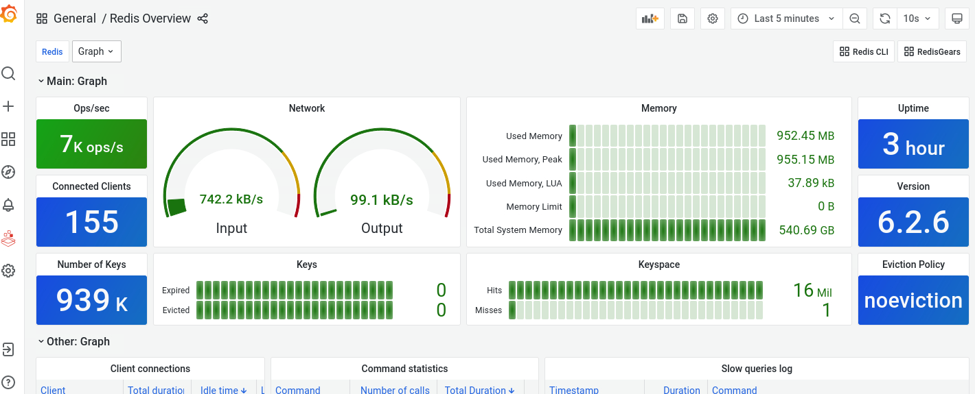Viewport: 975px width, 394px height.
Task: Sort by the Idle time column
Action: pos(223,390)
